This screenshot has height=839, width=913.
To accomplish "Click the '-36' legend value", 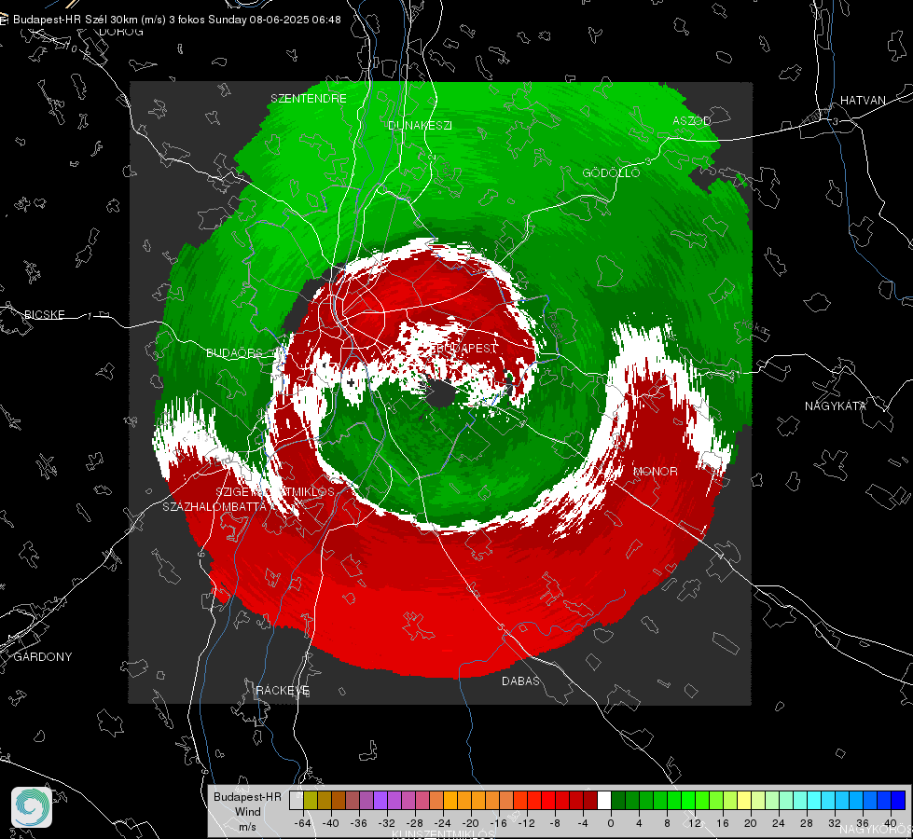I will [359, 823].
